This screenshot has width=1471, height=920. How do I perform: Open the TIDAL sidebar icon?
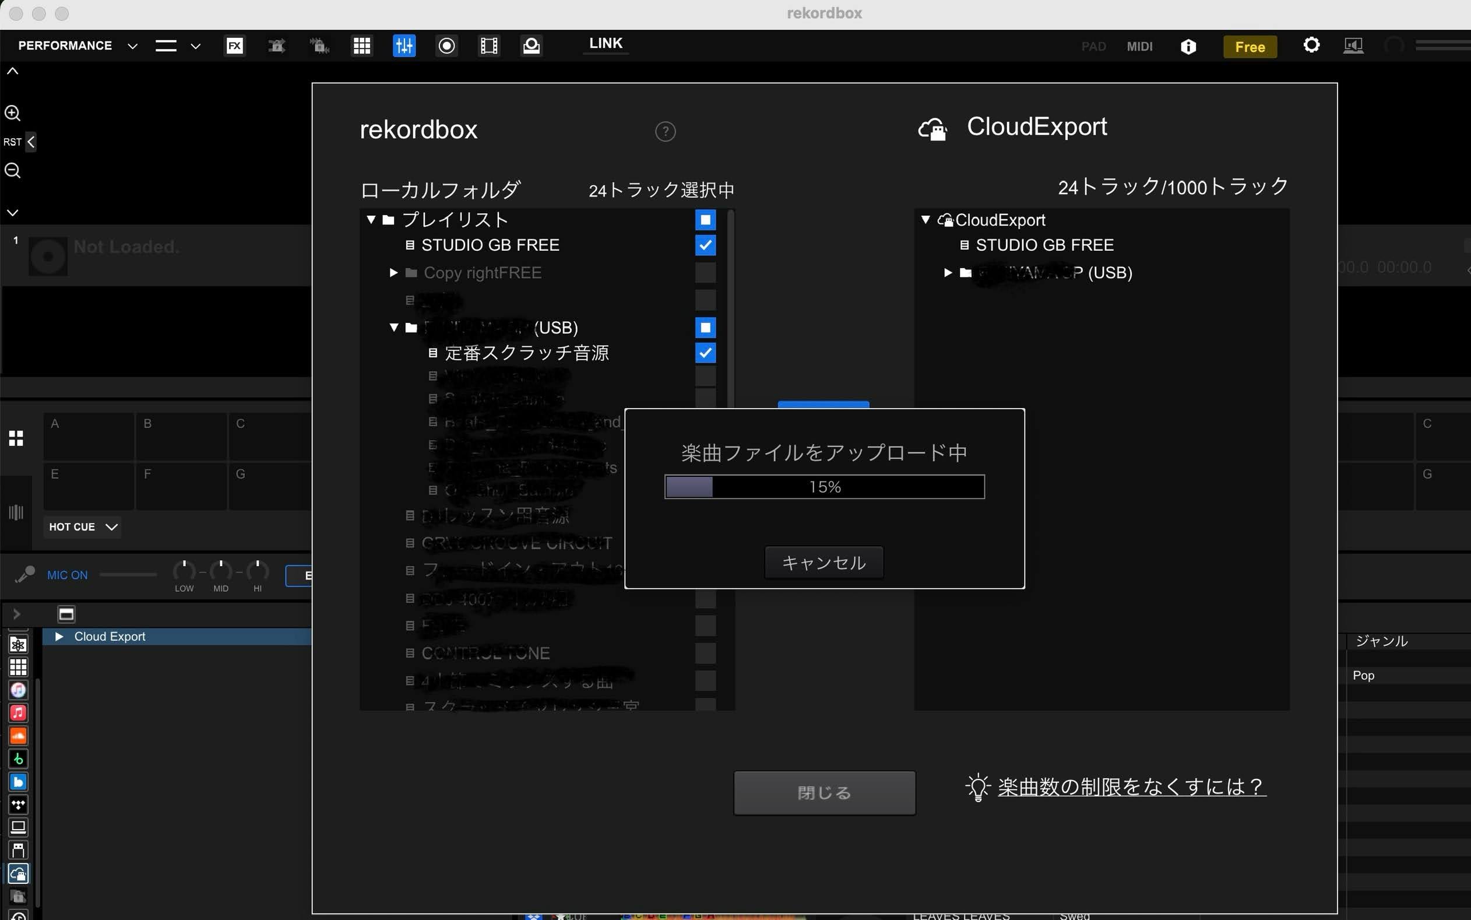(18, 805)
